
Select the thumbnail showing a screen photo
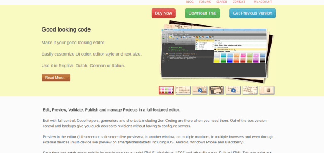click(x=216, y=90)
